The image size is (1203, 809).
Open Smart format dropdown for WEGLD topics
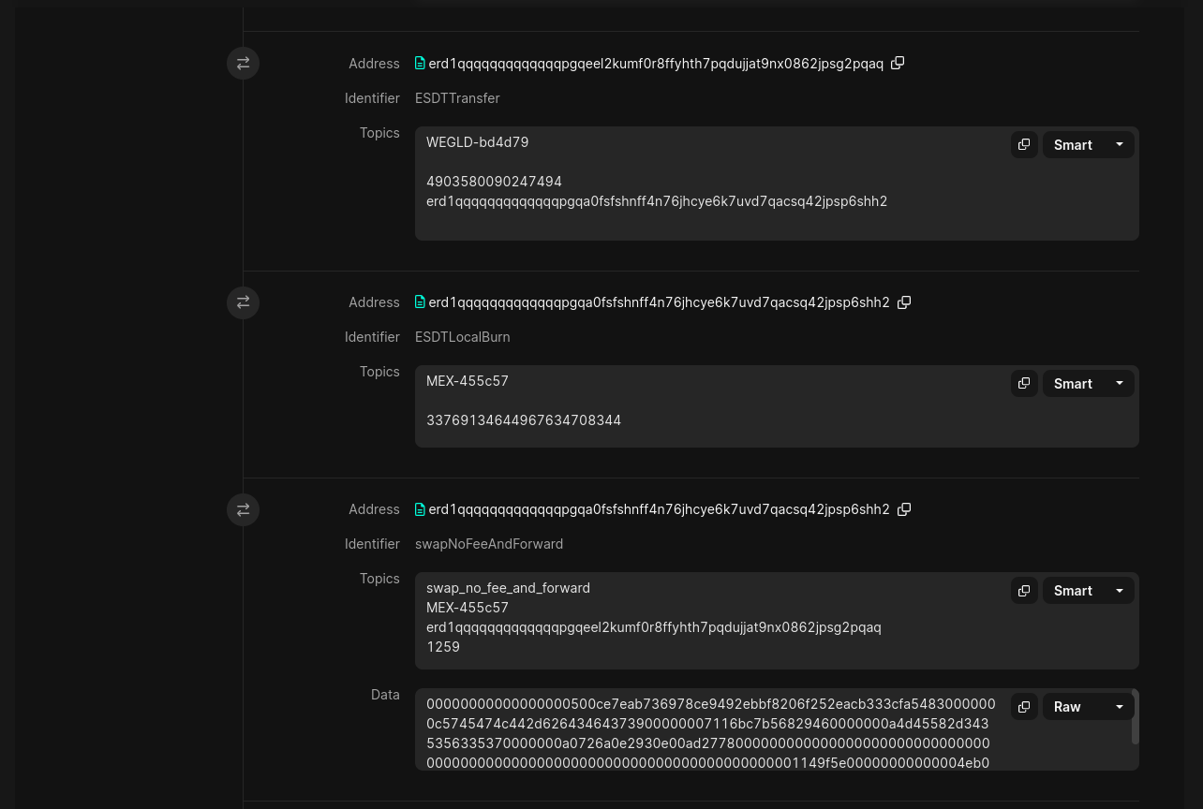(x=1089, y=144)
